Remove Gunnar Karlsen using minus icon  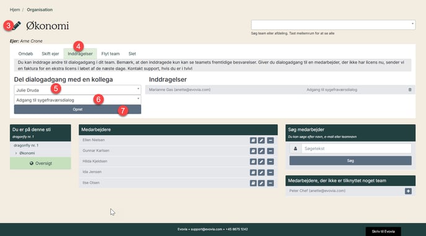(271, 151)
